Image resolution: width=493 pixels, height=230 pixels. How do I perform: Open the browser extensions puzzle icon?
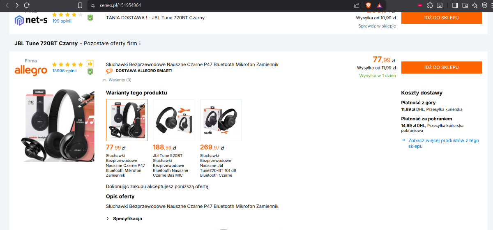(430, 5)
